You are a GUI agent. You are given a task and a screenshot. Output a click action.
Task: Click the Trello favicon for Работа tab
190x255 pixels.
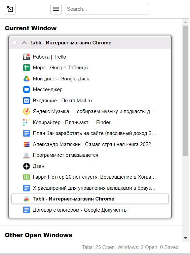coord(27,57)
